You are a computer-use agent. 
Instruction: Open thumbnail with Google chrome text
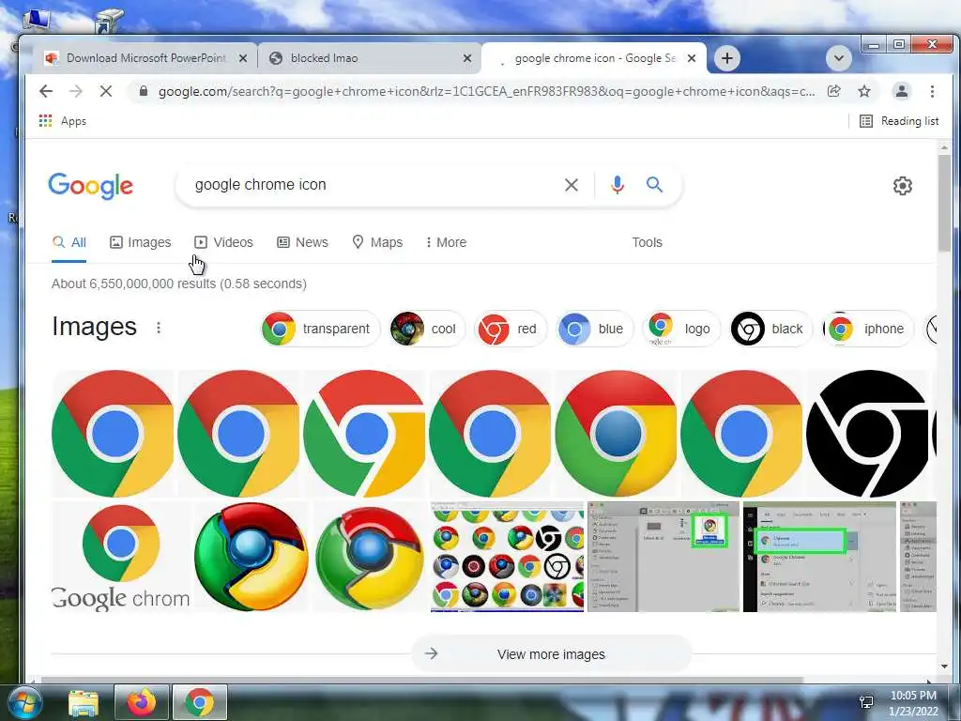[x=121, y=557]
